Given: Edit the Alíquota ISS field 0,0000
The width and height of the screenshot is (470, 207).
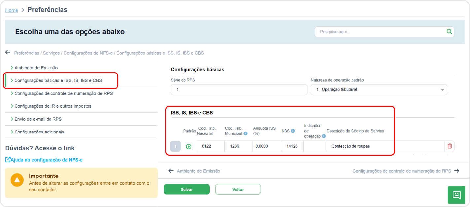Looking at the screenshot, I should pos(267,146).
